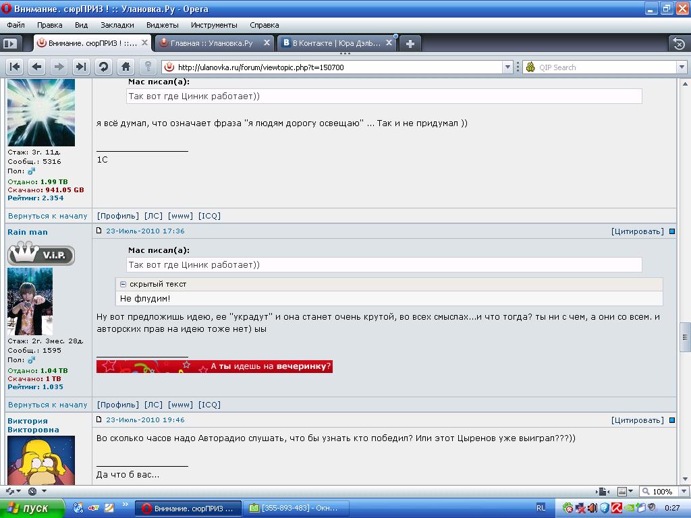The height and width of the screenshot is (518, 691).
Task: Go forward to next page
Action: click(59, 67)
